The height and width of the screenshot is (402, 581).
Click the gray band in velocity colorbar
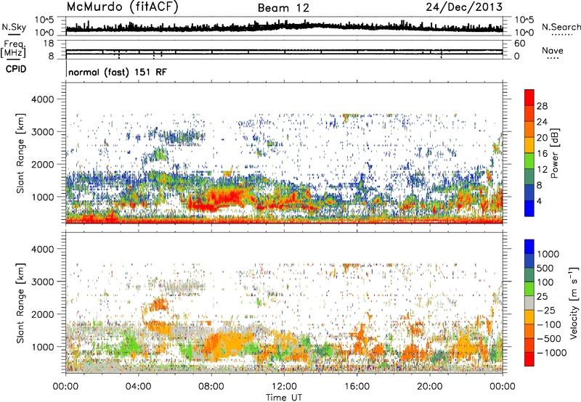tap(529, 303)
